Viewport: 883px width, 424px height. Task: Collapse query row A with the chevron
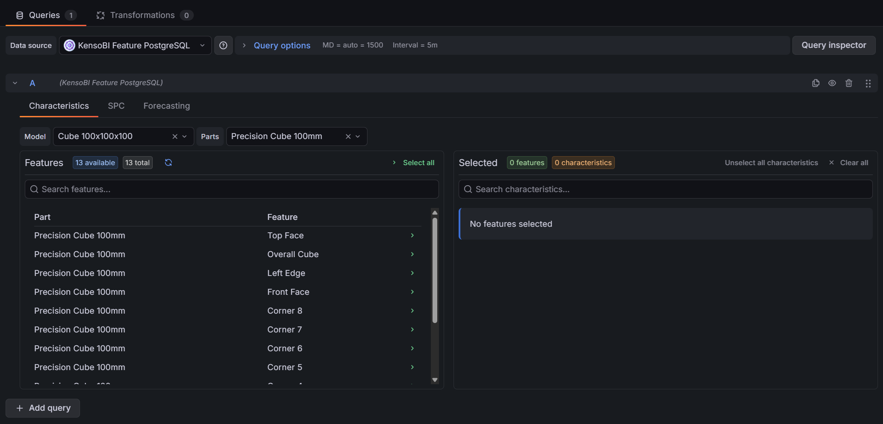tap(15, 83)
